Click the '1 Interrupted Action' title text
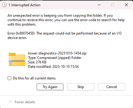This screenshot has height=108, width=133. tap(25, 5)
